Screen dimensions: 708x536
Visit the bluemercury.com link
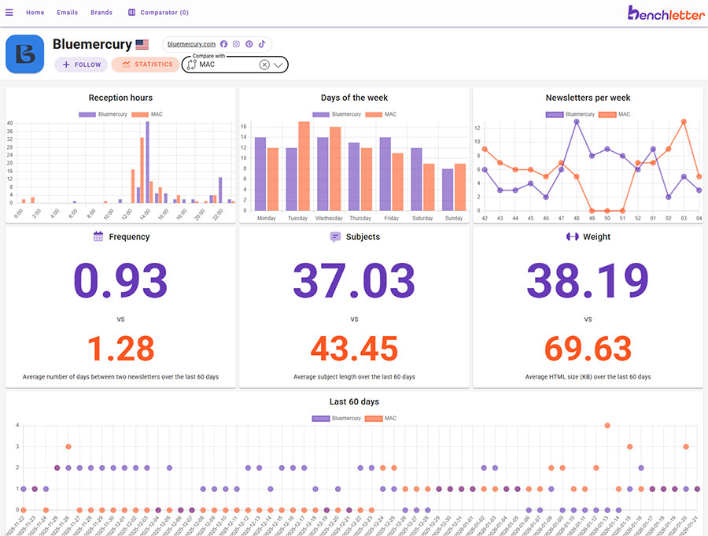191,44
